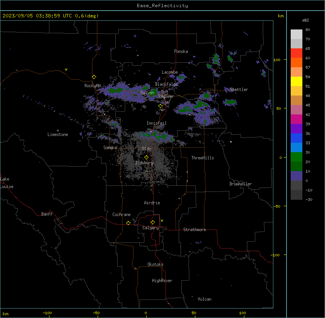Click the asterisk marker above Limestone
325x318 pixels.
click(x=58, y=131)
